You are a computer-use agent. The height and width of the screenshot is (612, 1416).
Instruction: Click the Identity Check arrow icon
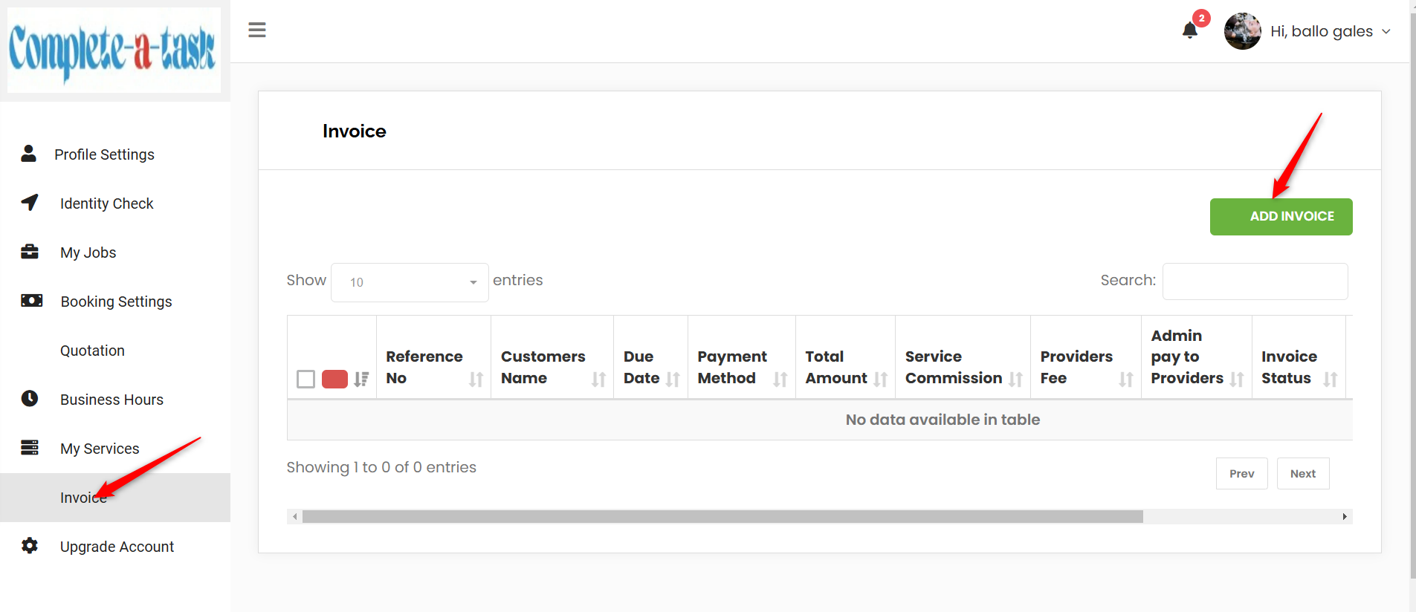[x=30, y=203]
